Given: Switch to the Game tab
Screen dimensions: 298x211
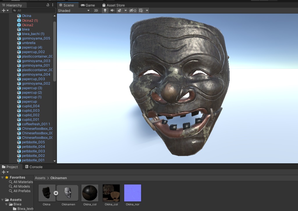Looking at the screenshot, I should pos(88,5).
